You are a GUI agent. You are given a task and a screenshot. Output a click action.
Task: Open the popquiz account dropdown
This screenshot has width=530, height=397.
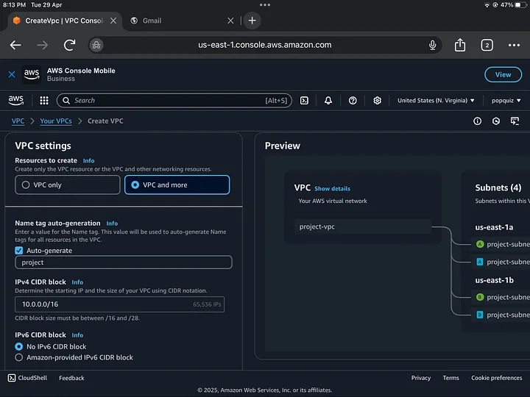pyautogui.click(x=506, y=100)
